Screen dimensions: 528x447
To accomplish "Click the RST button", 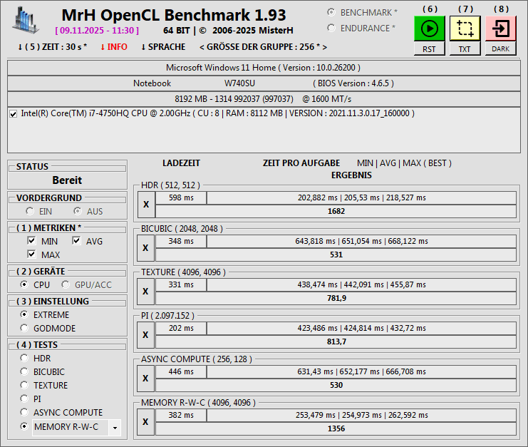I will coord(430,49).
